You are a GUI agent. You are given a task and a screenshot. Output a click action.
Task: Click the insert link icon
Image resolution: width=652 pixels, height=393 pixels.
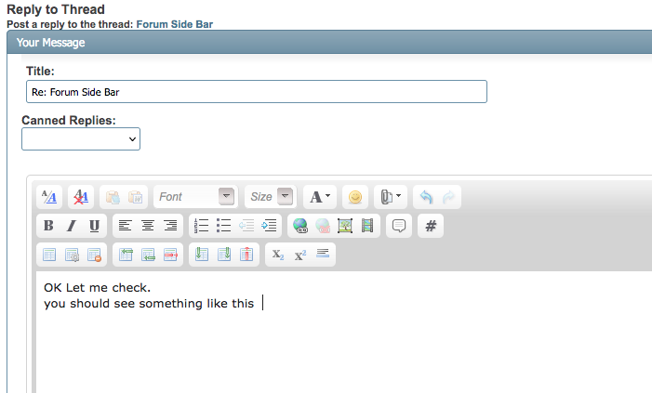[299, 226]
